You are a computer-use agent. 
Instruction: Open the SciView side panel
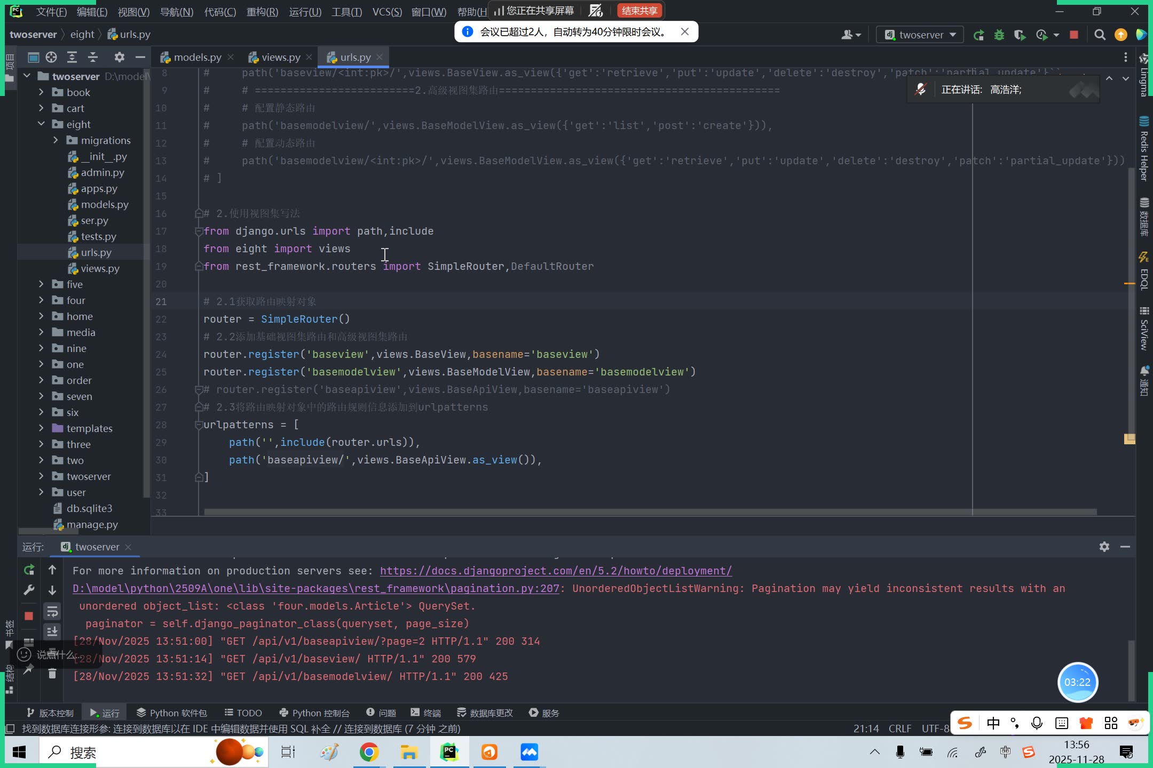click(x=1144, y=329)
